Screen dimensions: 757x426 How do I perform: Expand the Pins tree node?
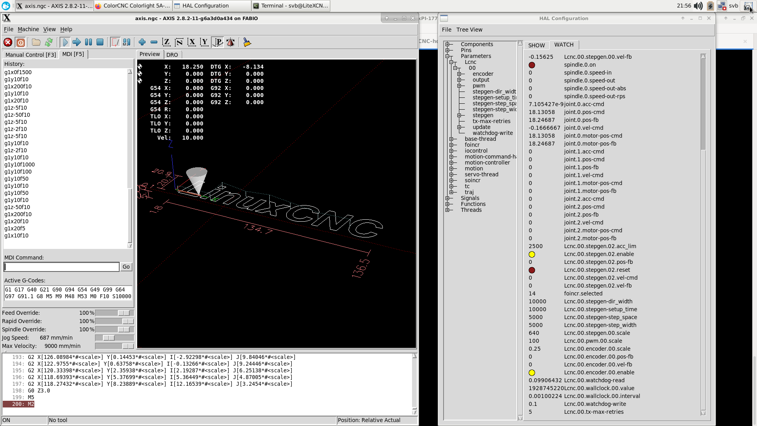click(x=447, y=50)
